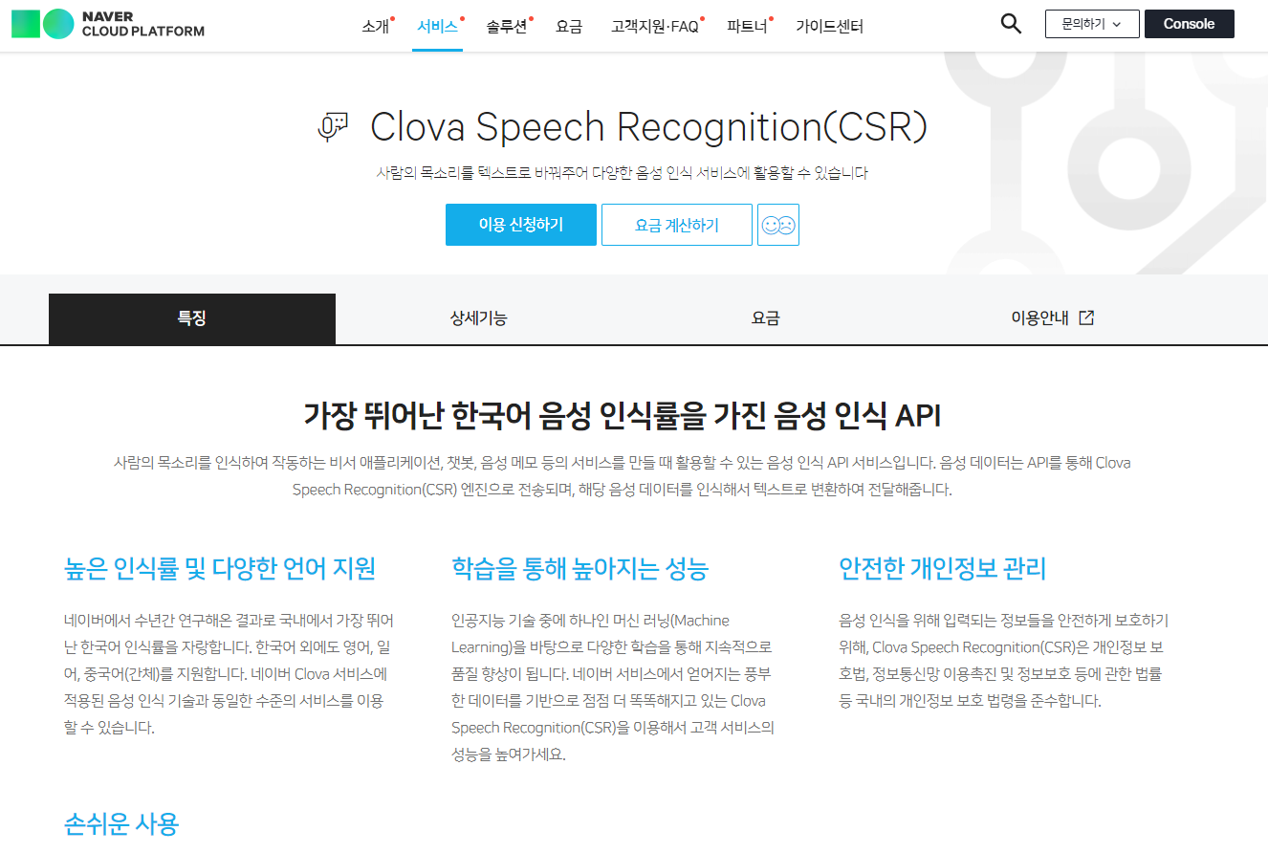Click the speech microphone icon beside the title

333,127
